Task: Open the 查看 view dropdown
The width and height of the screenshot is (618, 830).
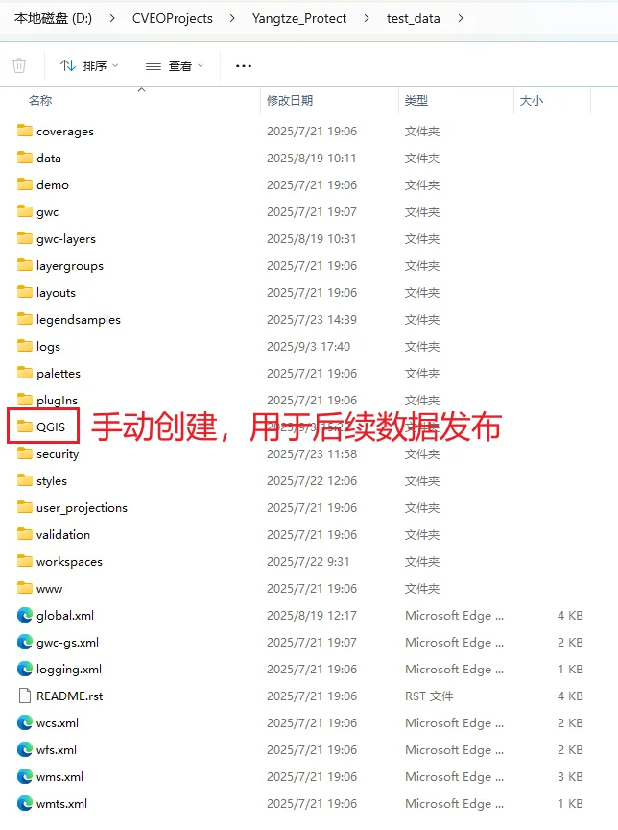Action: point(175,65)
